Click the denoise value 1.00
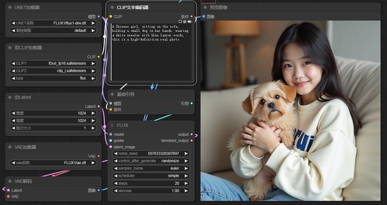This screenshot has width=387, height=205. coord(175,191)
